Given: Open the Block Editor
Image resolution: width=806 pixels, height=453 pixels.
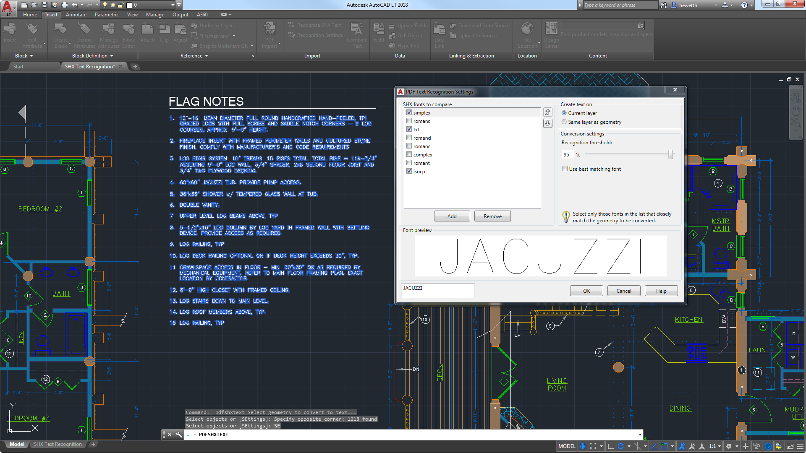Looking at the screenshot, I should coord(128,34).
